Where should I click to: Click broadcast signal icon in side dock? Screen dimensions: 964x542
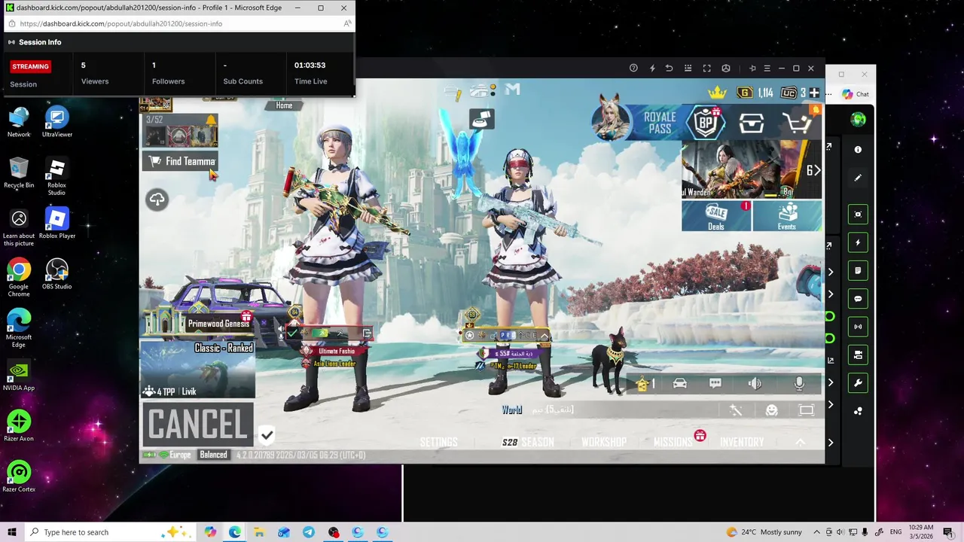coord(858,327)
